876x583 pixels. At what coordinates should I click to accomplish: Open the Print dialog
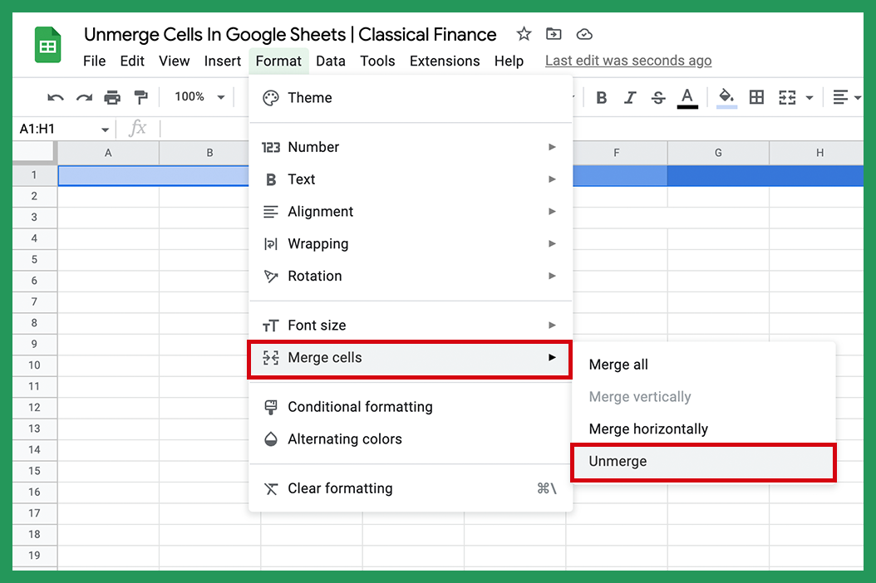click(112, 97)
